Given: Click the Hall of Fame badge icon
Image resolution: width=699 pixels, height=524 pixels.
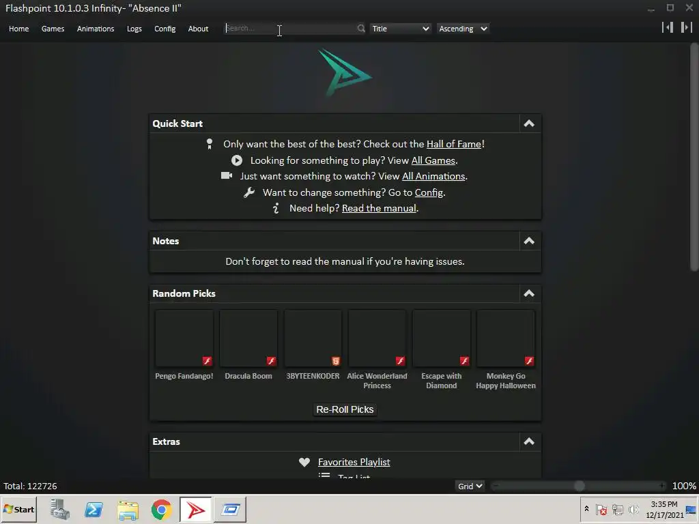Looking at the screenshot, I should (210, 144).
